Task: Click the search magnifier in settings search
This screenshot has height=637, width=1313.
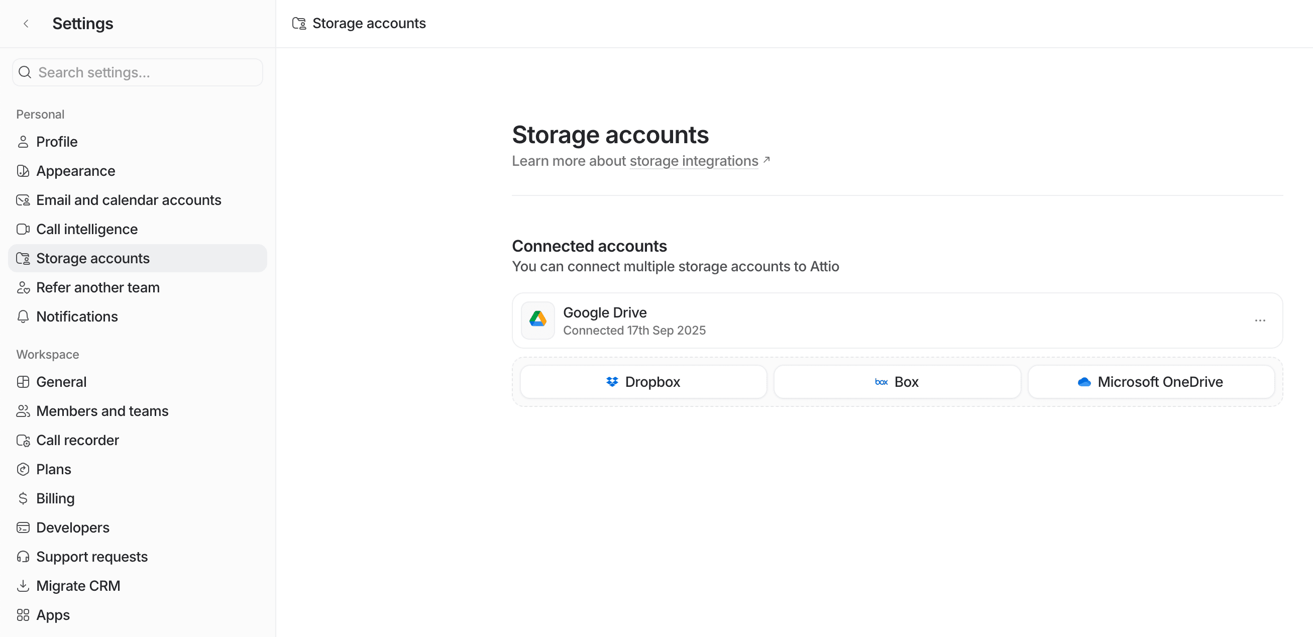Action: tap(25, 72)
